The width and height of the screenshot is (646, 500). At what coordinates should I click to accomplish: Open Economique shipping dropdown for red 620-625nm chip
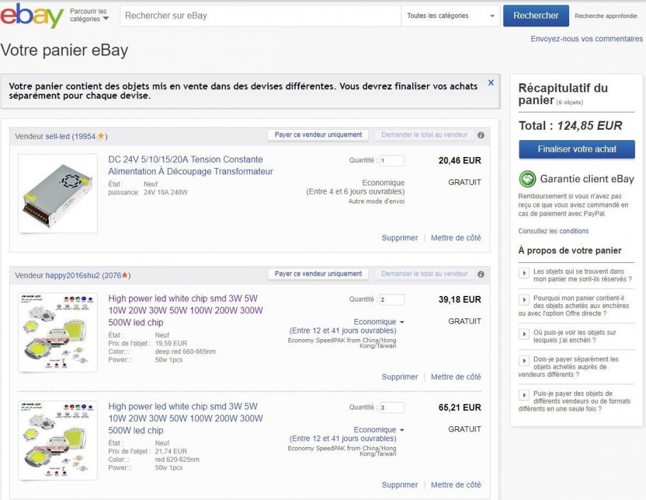coord(379,430)
